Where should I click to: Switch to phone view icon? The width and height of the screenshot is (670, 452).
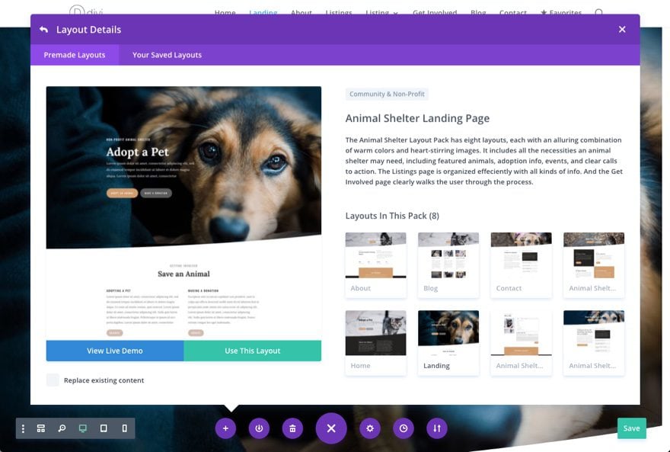pos(125,428)
